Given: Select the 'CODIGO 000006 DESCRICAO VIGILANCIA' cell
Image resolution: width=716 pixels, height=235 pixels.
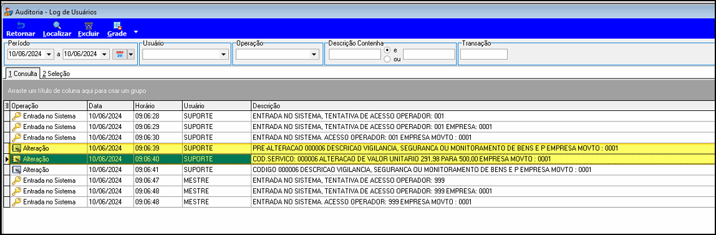Looking at the screenshot, I should coord(483,170).
